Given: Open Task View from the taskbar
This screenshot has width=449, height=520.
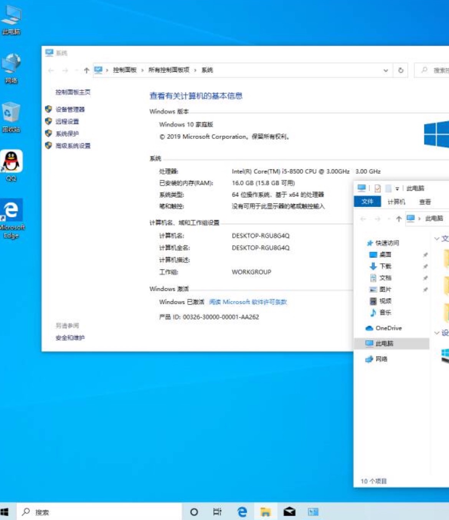Looking at the screenshot, I should point(217,512).
